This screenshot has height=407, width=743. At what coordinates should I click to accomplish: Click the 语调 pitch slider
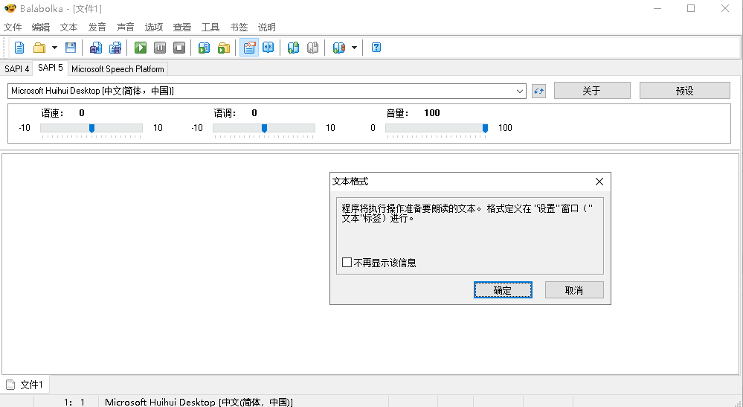pyautogui.click(x=264, y=128)
